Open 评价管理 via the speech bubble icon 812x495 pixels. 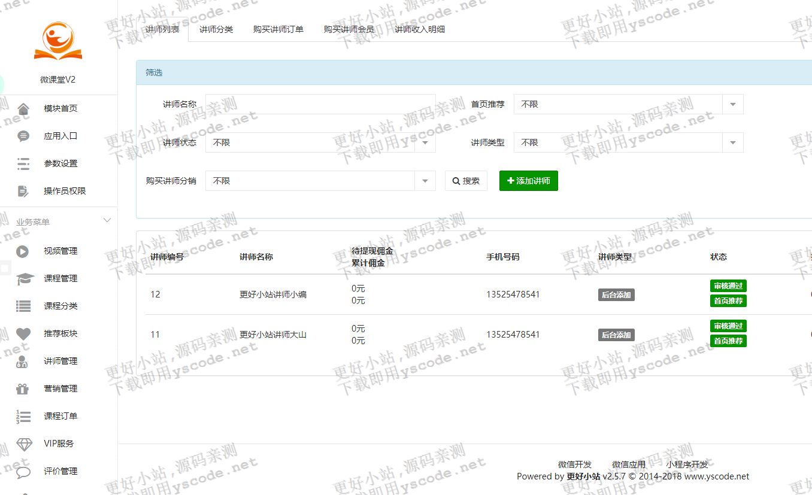tap(23, 471)
